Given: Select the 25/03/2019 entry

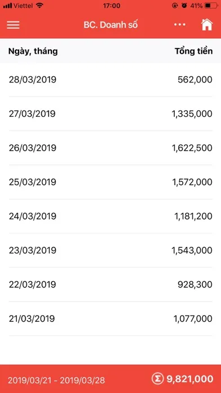Looking at the screenshot, I should pos(111,182).
